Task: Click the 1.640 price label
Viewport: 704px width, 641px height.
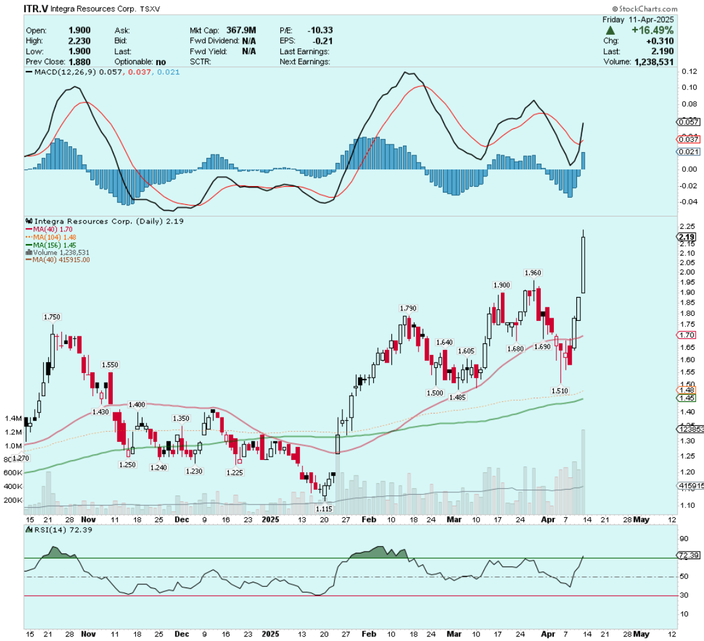Action: 444,343
